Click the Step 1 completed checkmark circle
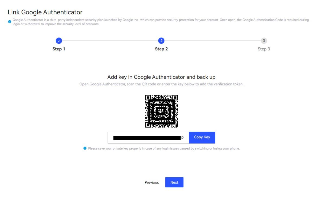Viewport: 325px width, 203px height. tap(59, 41)
